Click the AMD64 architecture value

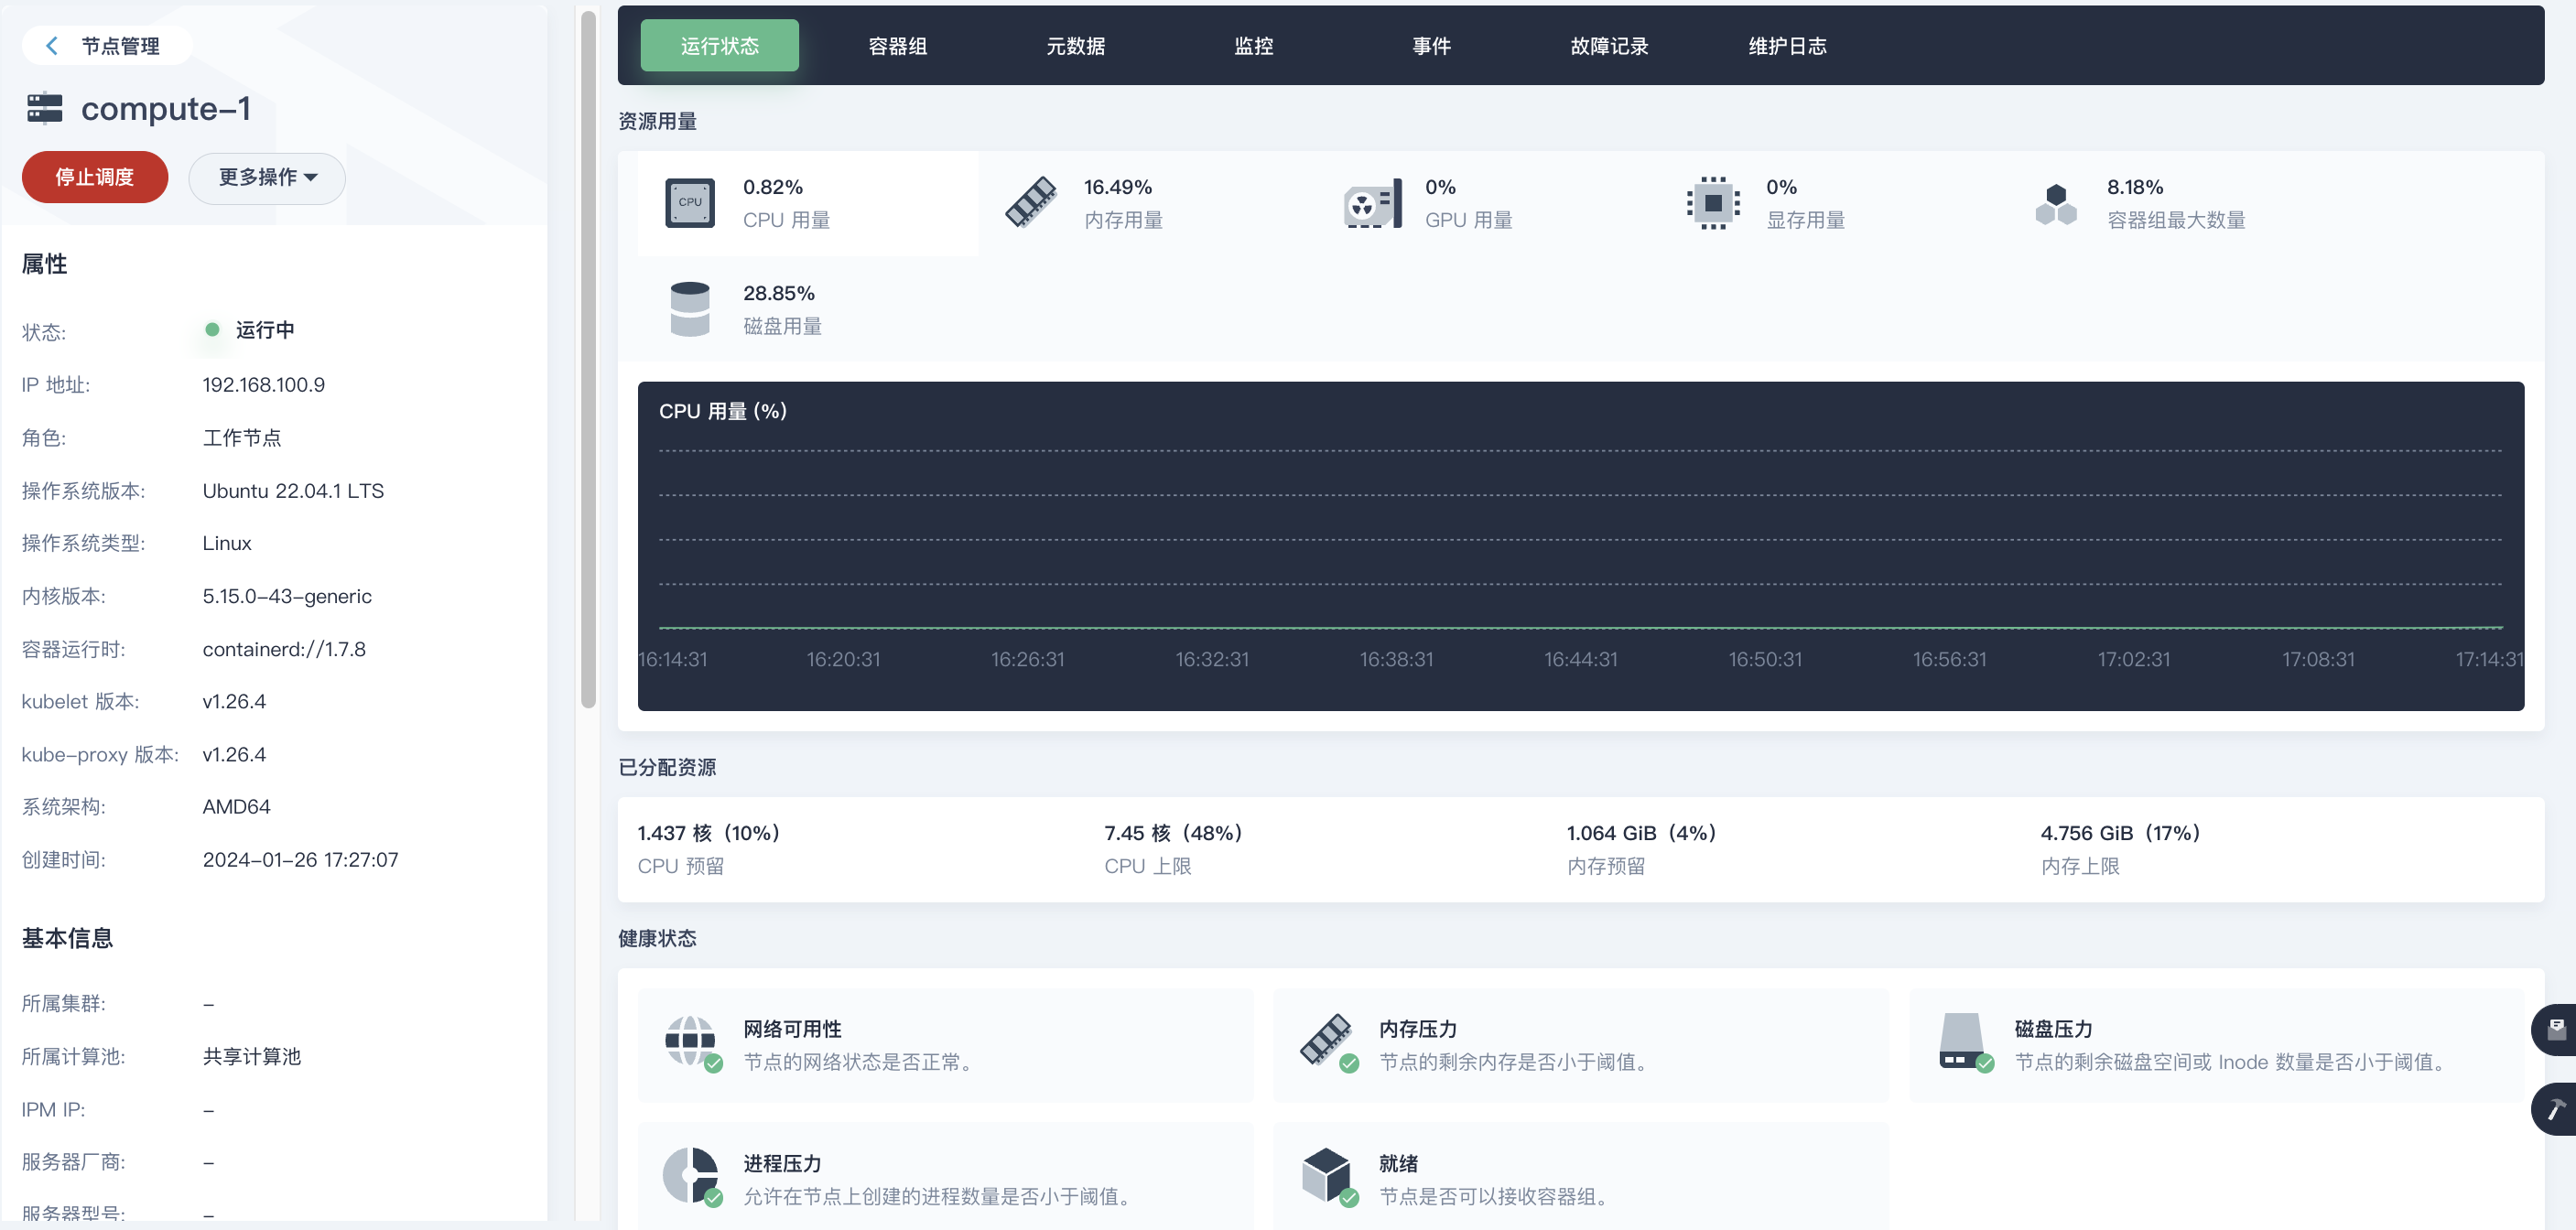237,807
